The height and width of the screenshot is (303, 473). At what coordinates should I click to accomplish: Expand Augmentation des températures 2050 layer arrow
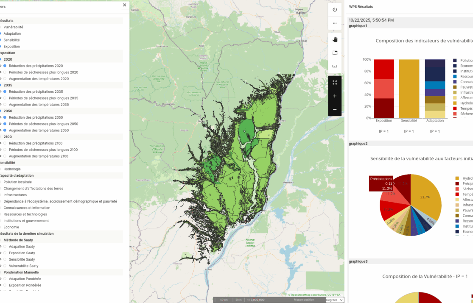(1, 131)
